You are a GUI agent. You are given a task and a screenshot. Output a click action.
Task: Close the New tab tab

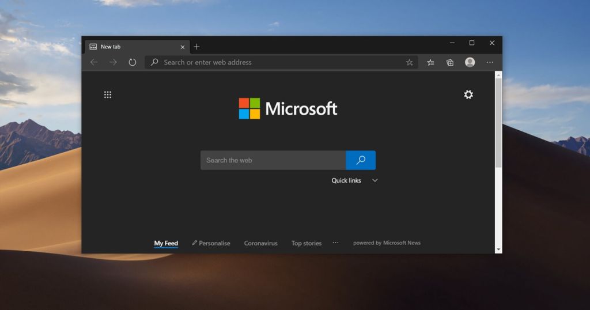click(183, 47)
